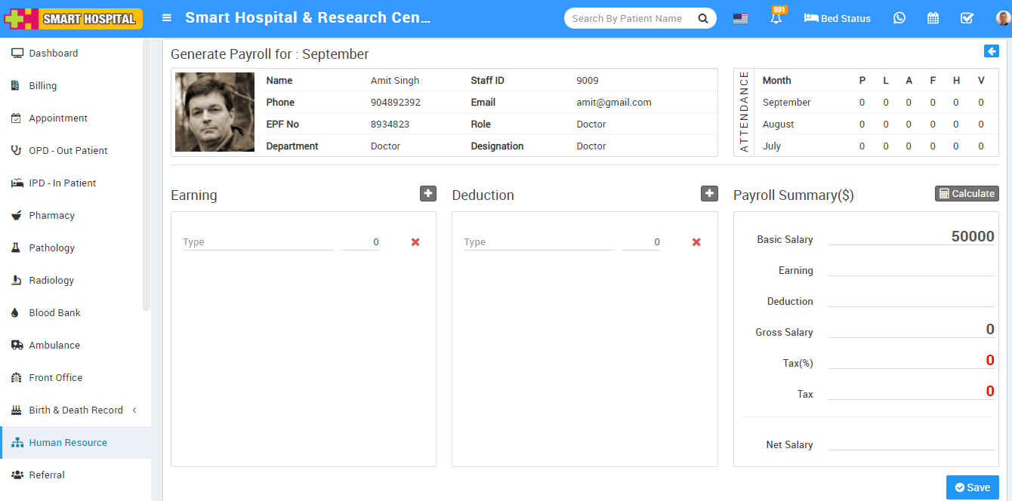Open the calendar icon in header
The image size is (1012, 501).
click(x=933, y=18)
